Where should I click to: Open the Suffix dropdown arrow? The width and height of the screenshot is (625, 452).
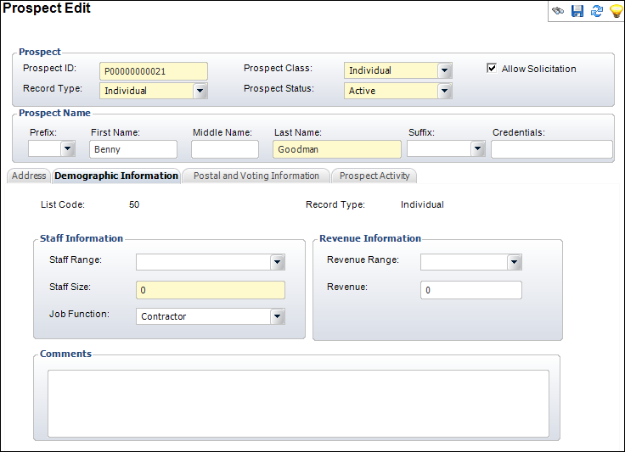pyautogui.click(x=477, y=148)
